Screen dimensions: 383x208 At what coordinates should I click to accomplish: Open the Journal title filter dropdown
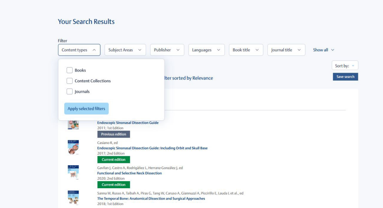tap(286, 50)
